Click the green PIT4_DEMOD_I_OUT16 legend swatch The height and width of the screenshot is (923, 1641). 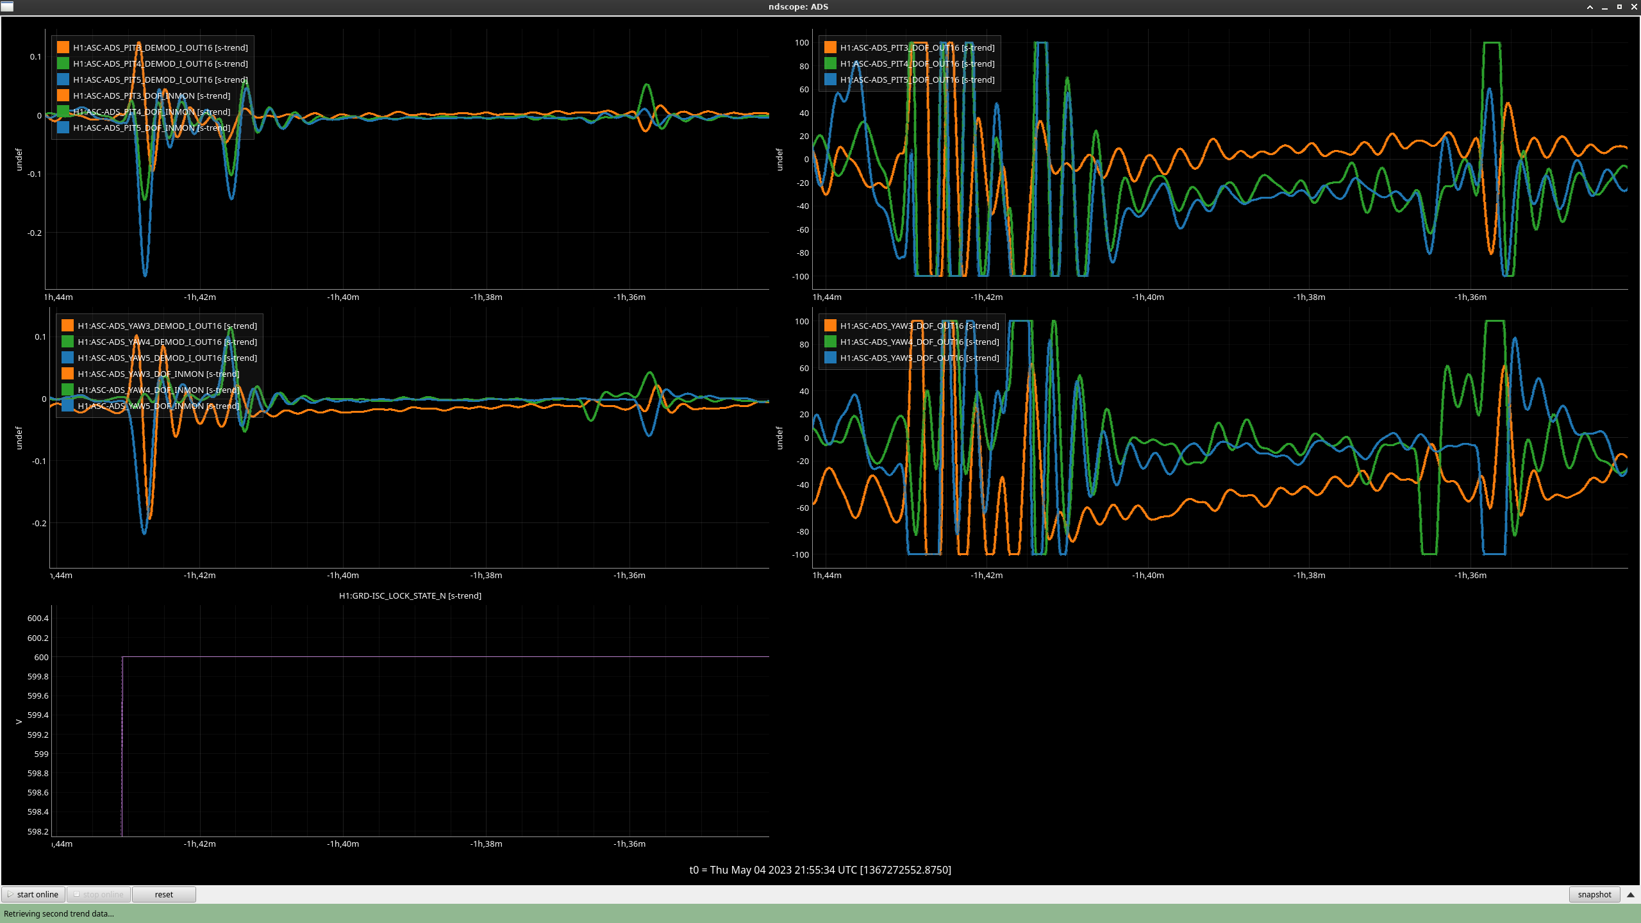[x=63, y=63]
